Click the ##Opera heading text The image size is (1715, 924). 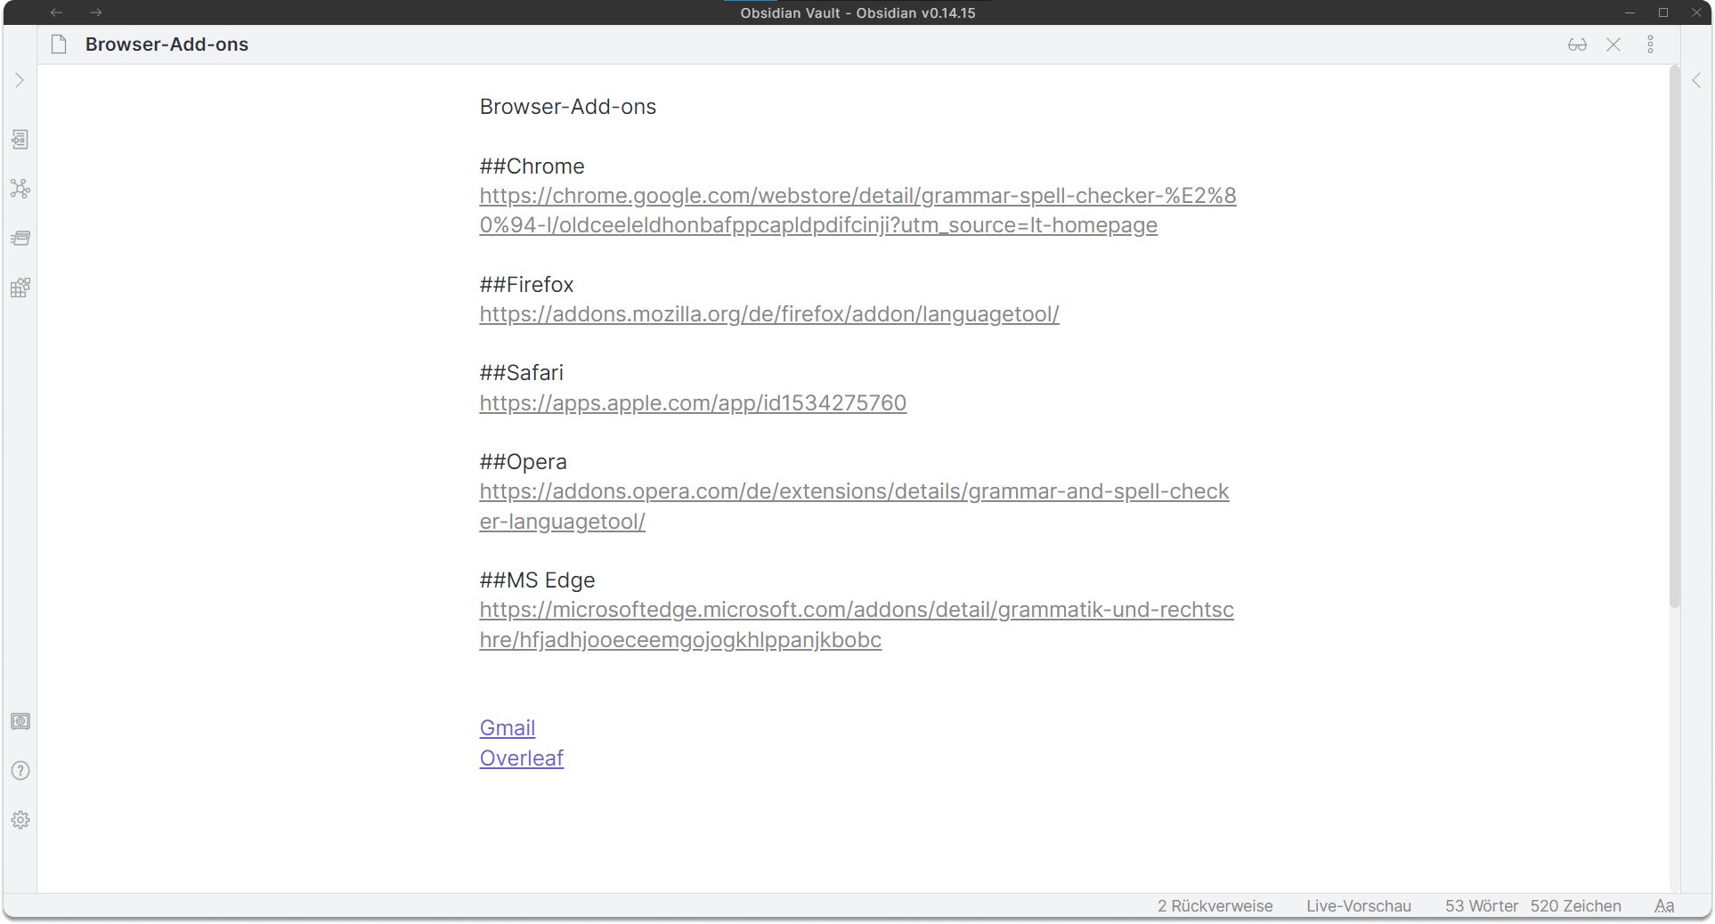(523, 462)
